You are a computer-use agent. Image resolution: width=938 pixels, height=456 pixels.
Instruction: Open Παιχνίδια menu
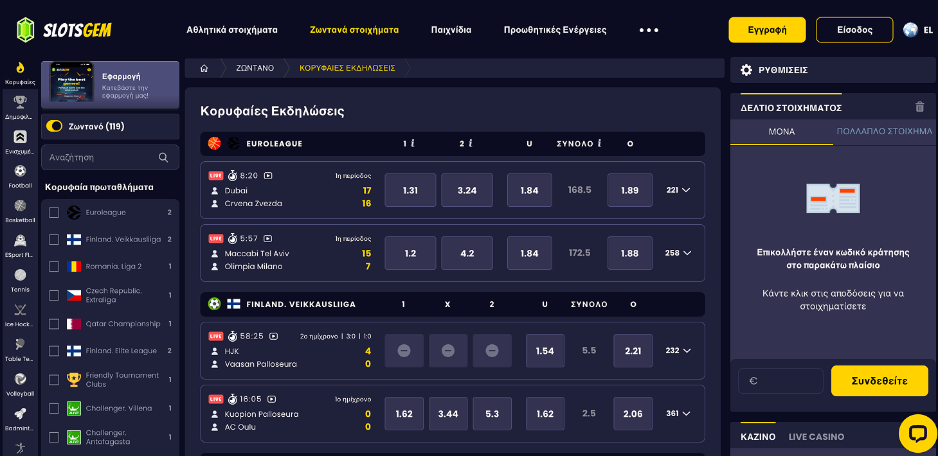tap(451, 30)
